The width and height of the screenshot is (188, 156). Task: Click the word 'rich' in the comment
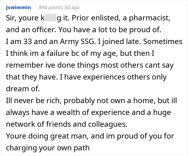click(x=53, y=100)
